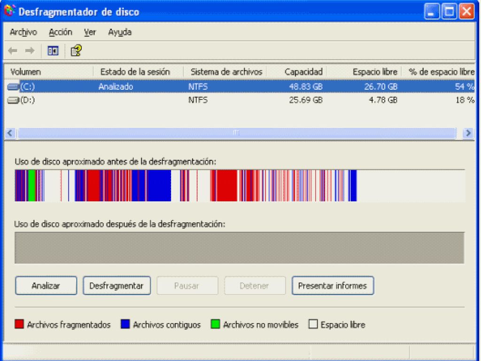The height and width of the screenshot is (361, 481).
Task: Click the 48.83 GB capacity cell
Action: (x=306, y=87)
